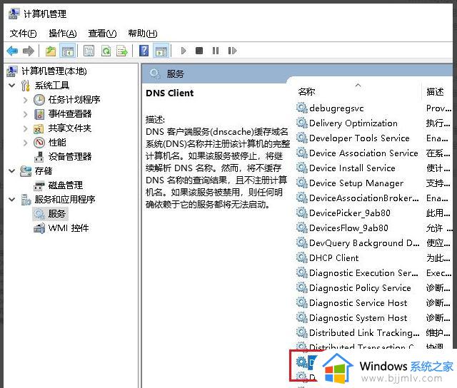Viewport: 457px width, 388px height.
Task: Click the Start Service play icon
Action: [x=184, y=51]
